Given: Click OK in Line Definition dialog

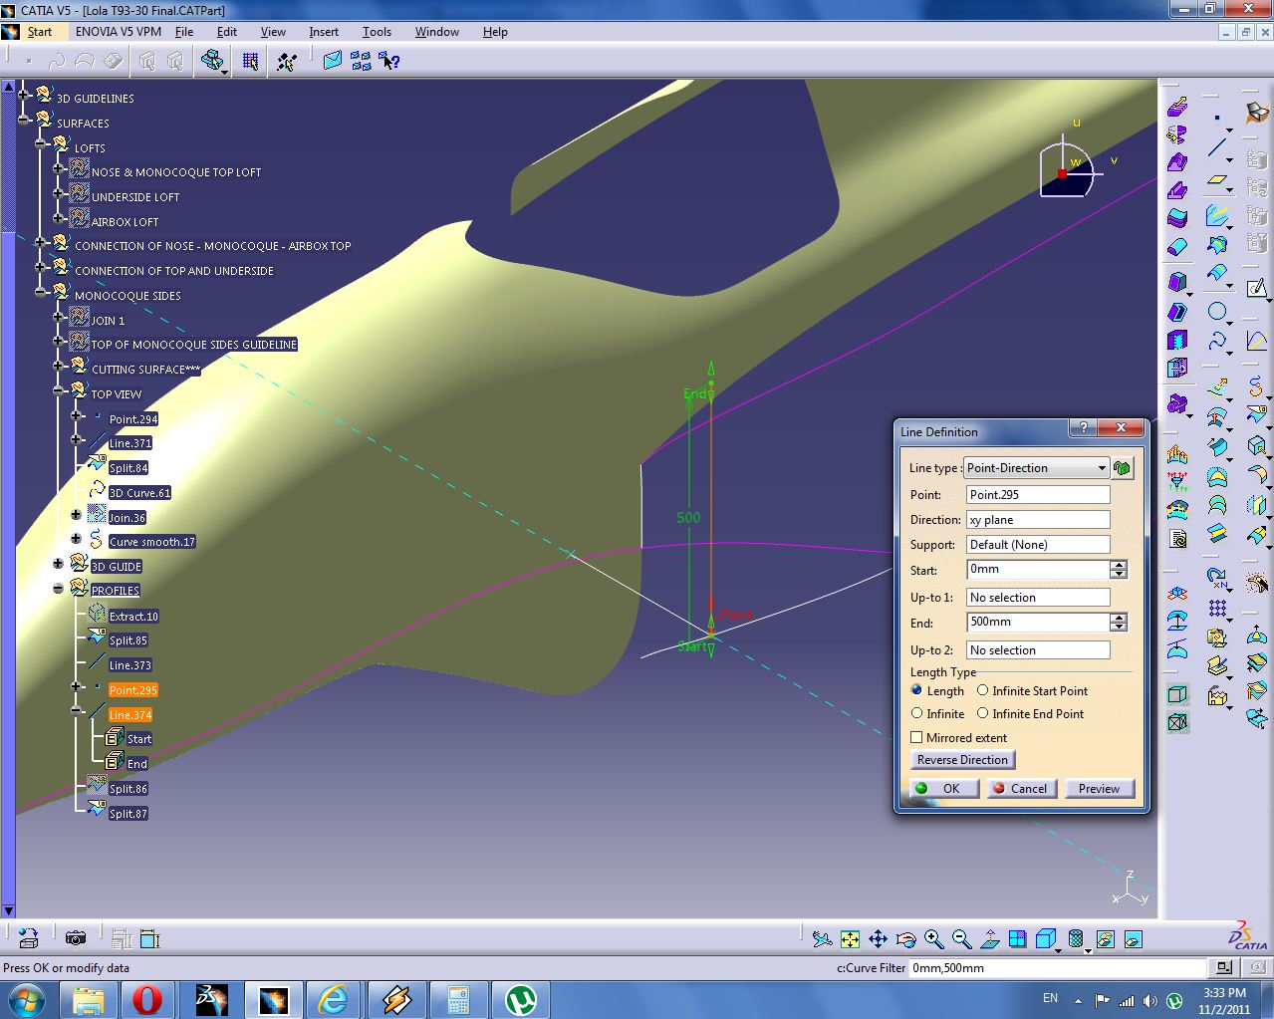Looking at the screenshot, I should click(x=944, y=788).
